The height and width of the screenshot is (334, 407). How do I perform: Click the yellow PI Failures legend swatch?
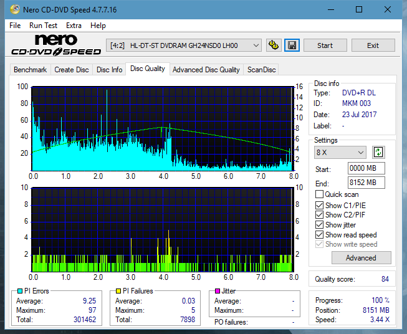click(x=118, y=291)
